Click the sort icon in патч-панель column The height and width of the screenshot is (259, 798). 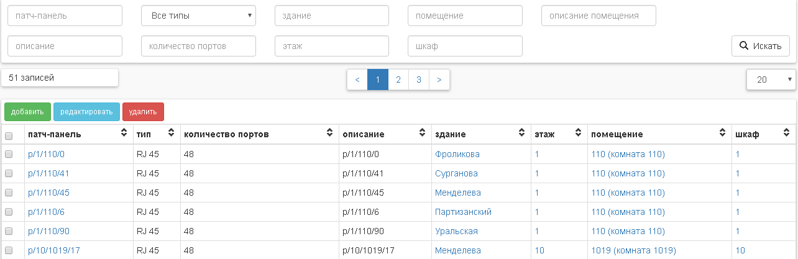[x=124, y=134]
